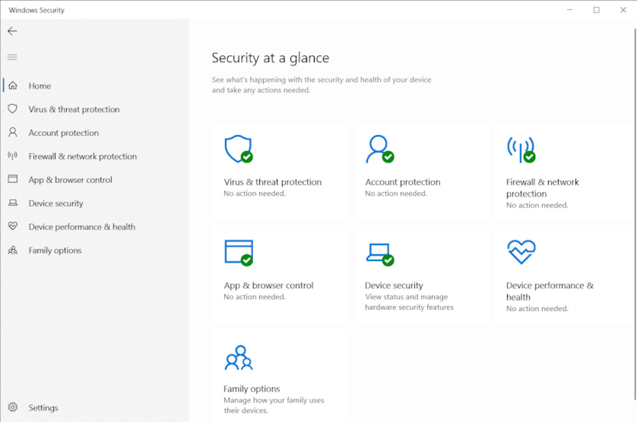Image resolution: width=637 pixels, height=422 pixels.
Task: Click the large Firewall antenna tile icon
Action: click(x=521, y=150)
